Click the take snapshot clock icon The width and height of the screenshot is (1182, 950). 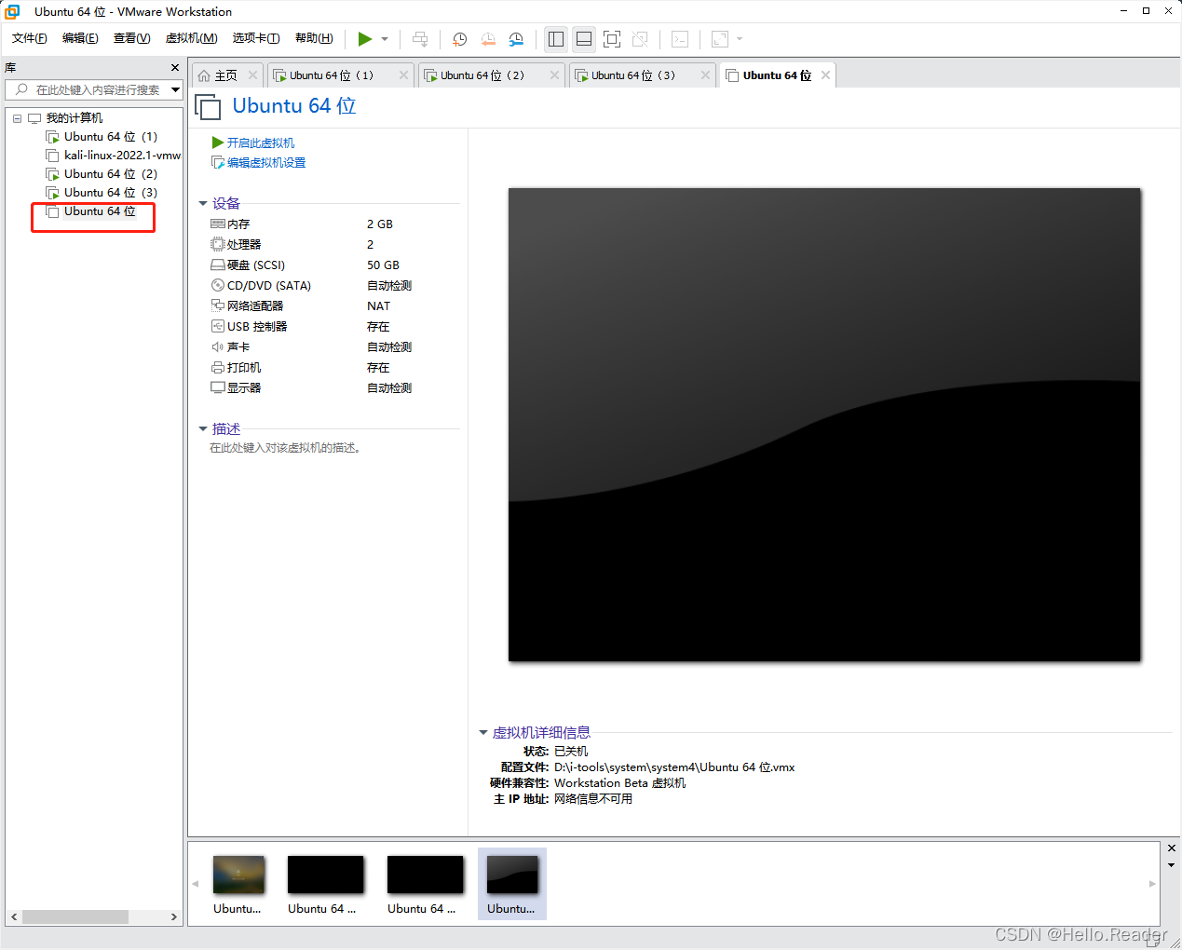tap(459, 39)
